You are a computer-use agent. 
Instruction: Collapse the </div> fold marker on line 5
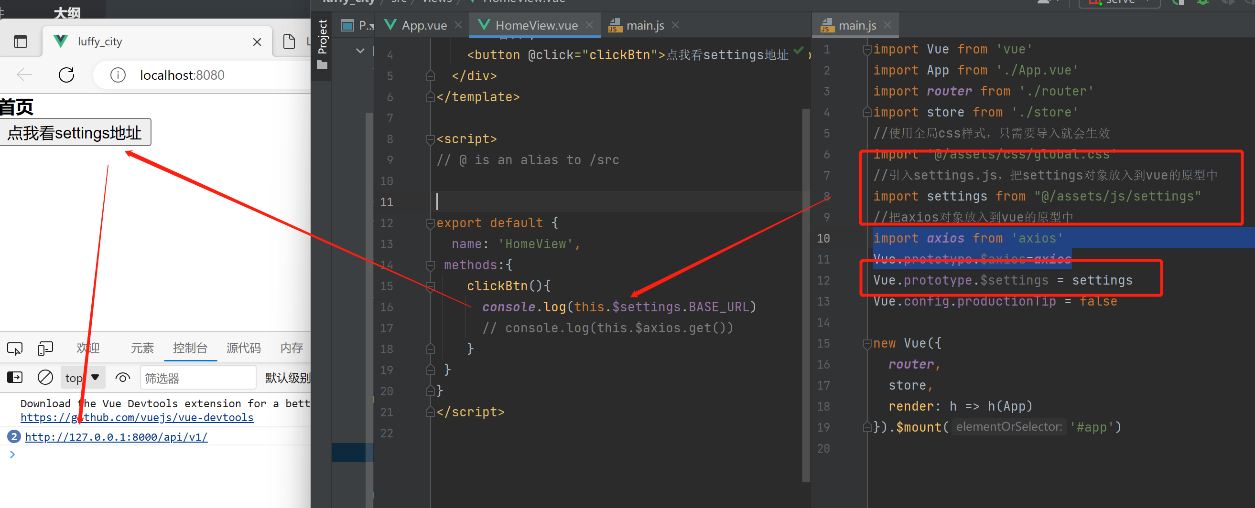pos(430,75)
